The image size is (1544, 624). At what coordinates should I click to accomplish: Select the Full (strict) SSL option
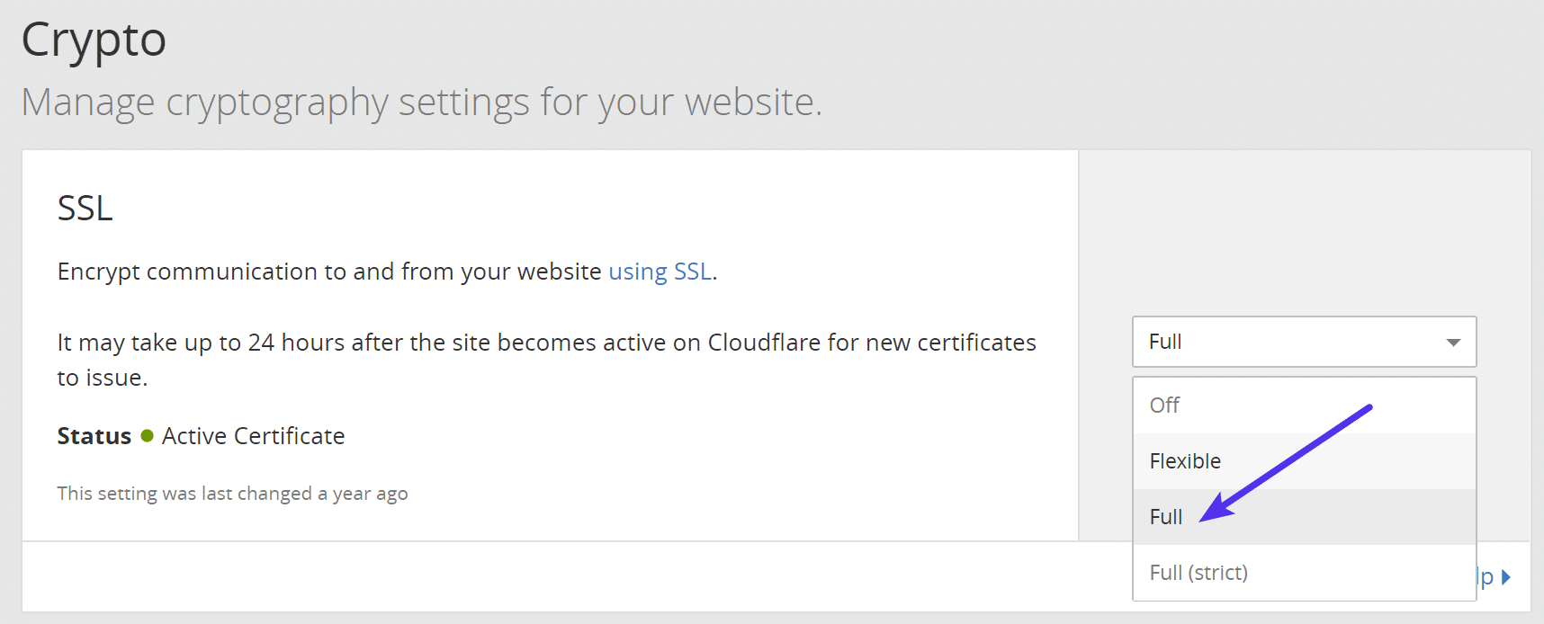point(1198,572)
